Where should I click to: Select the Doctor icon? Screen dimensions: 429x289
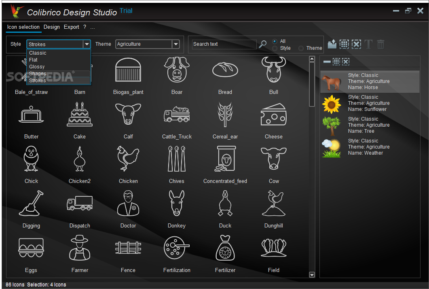coord(128,203)
